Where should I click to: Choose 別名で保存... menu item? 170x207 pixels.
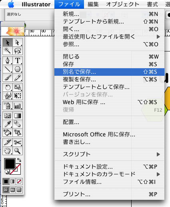pyautogui.click(x=109, y=72)
